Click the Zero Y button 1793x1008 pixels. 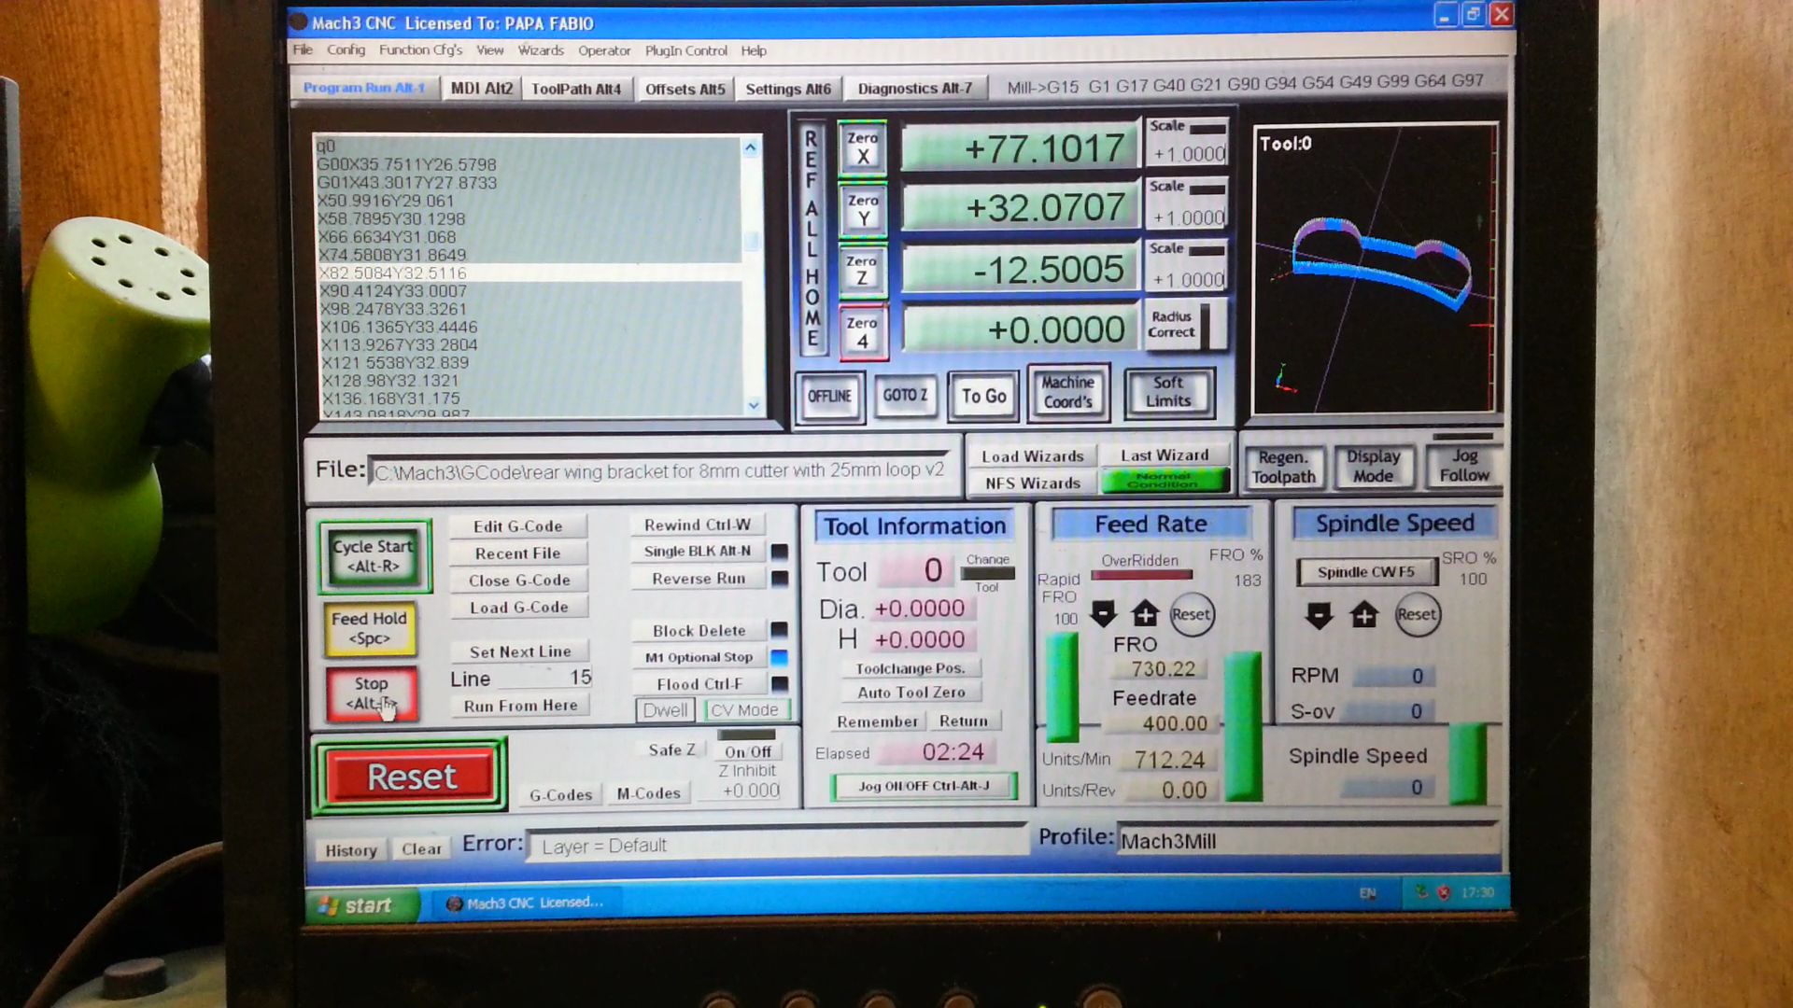[862, 210]
